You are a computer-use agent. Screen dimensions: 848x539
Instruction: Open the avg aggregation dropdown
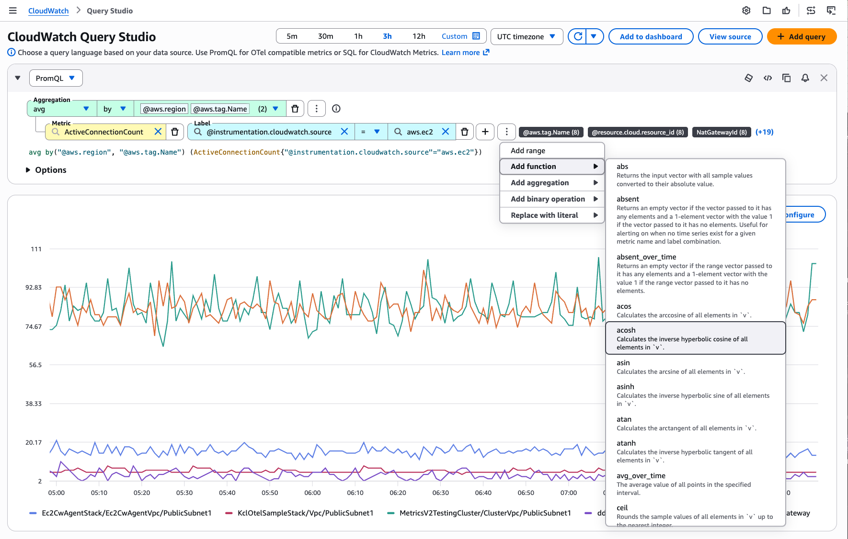tap(62, 109)
